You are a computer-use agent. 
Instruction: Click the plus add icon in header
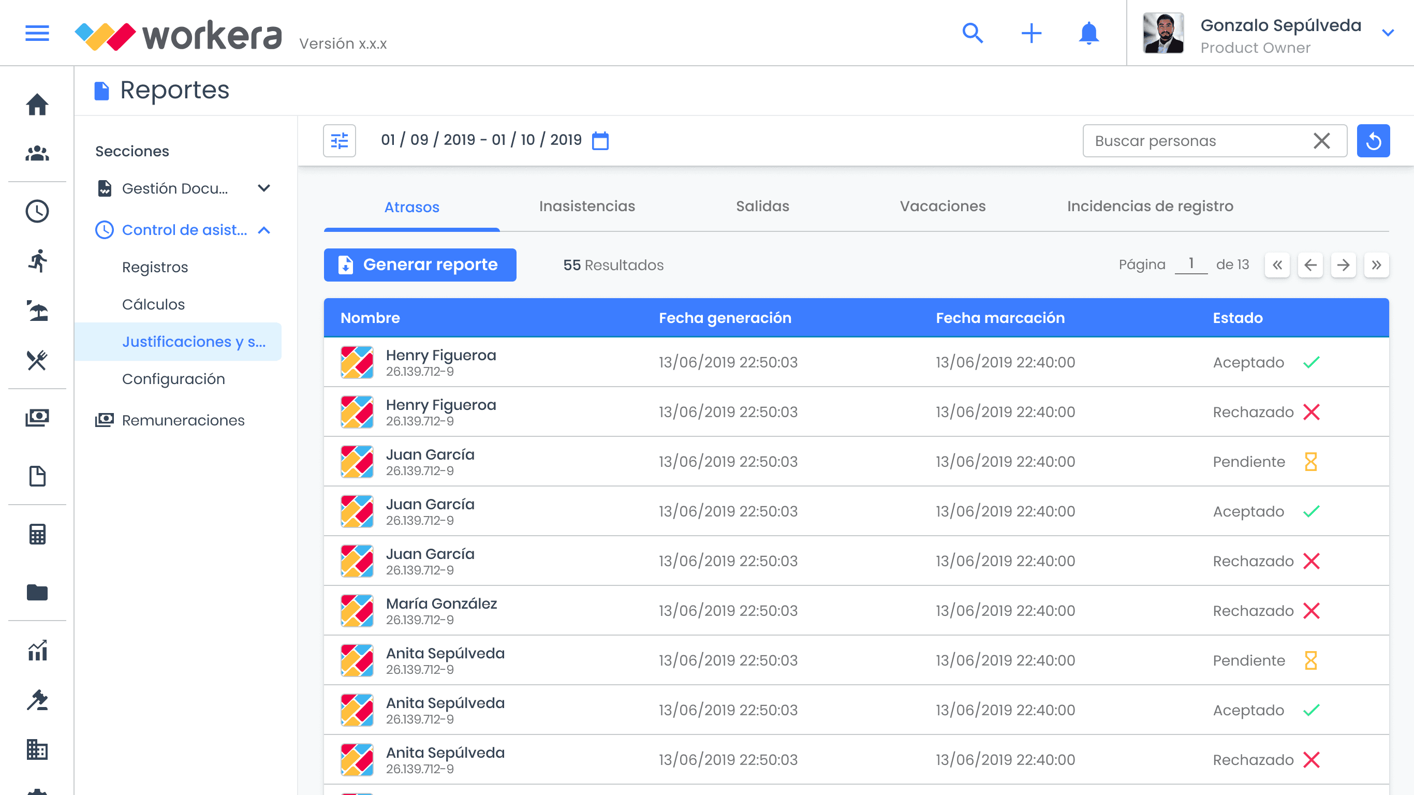pos(1031,33)
